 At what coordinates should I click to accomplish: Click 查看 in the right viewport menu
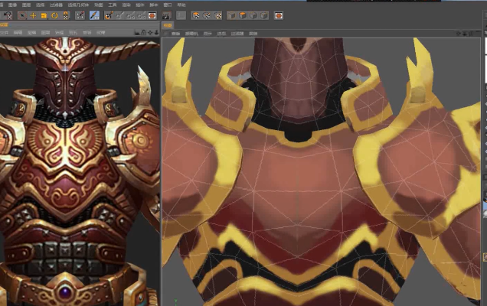(x=176, y=34)
